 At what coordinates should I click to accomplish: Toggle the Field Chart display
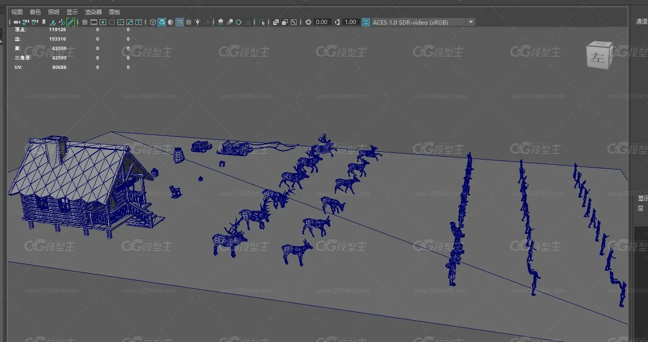click(121, 22)
